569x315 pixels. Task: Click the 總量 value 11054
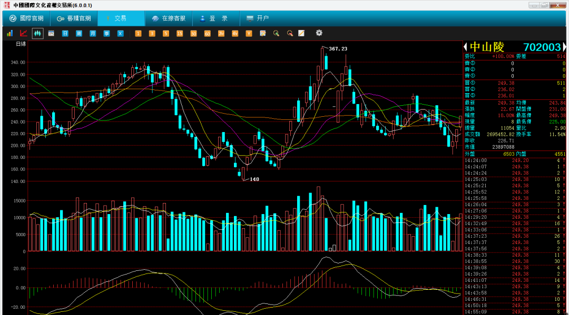coord(507,128)
